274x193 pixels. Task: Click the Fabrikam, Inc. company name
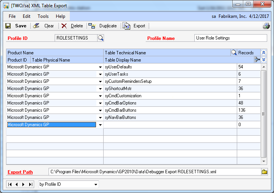(232, 16)
